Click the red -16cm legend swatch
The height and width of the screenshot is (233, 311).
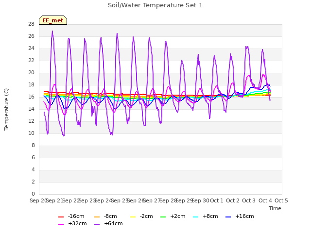pos(61,217)
